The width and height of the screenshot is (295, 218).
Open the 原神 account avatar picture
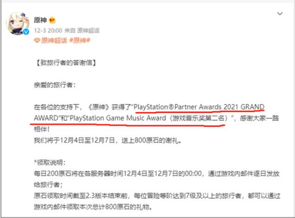tap(17, 23)
